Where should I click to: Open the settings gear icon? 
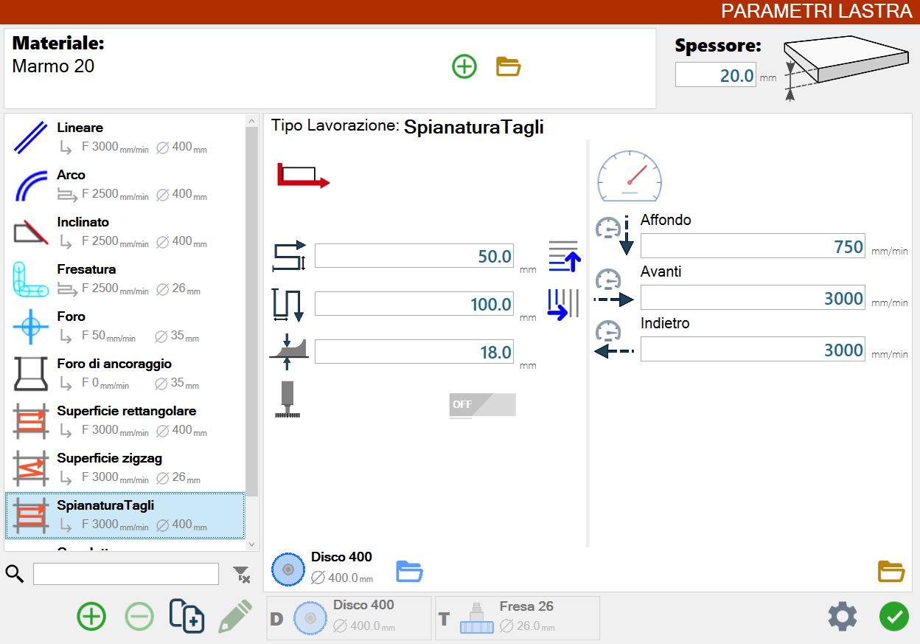coord(843,616)
